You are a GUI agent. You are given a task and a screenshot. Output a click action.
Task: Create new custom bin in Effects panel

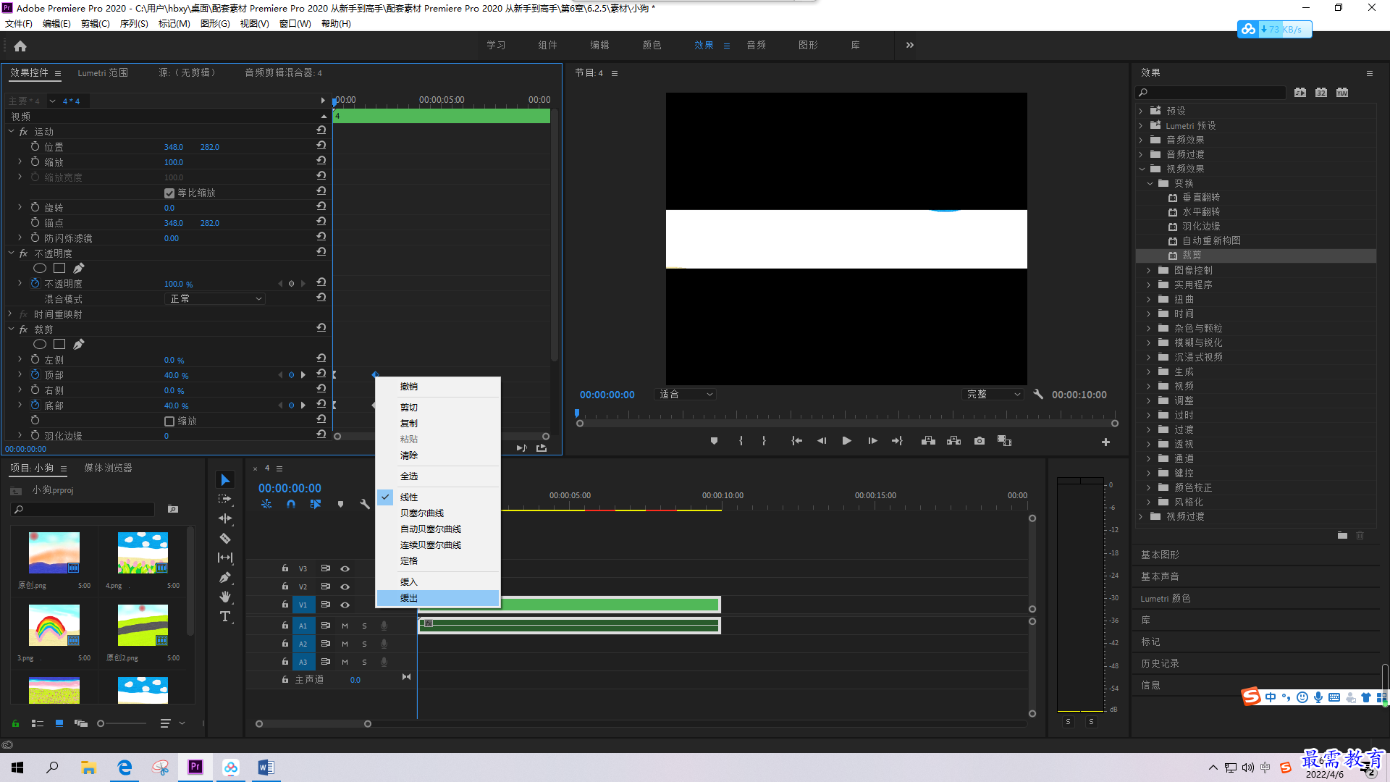click(1342, 536)
